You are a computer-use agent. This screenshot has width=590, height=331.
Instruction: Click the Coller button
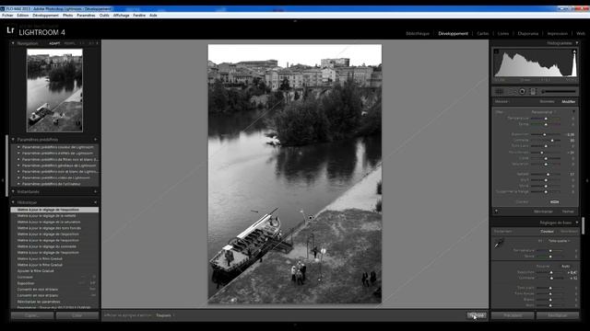(77, 315)
